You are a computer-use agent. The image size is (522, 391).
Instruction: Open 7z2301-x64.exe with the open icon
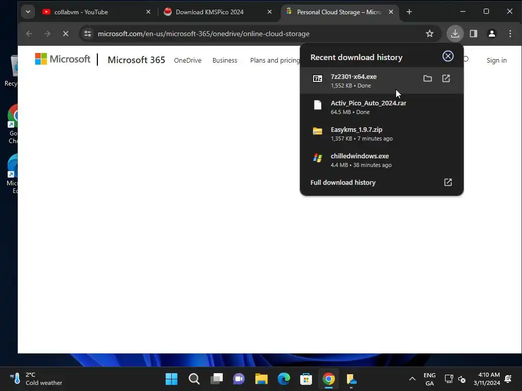[x=446, y=78]
